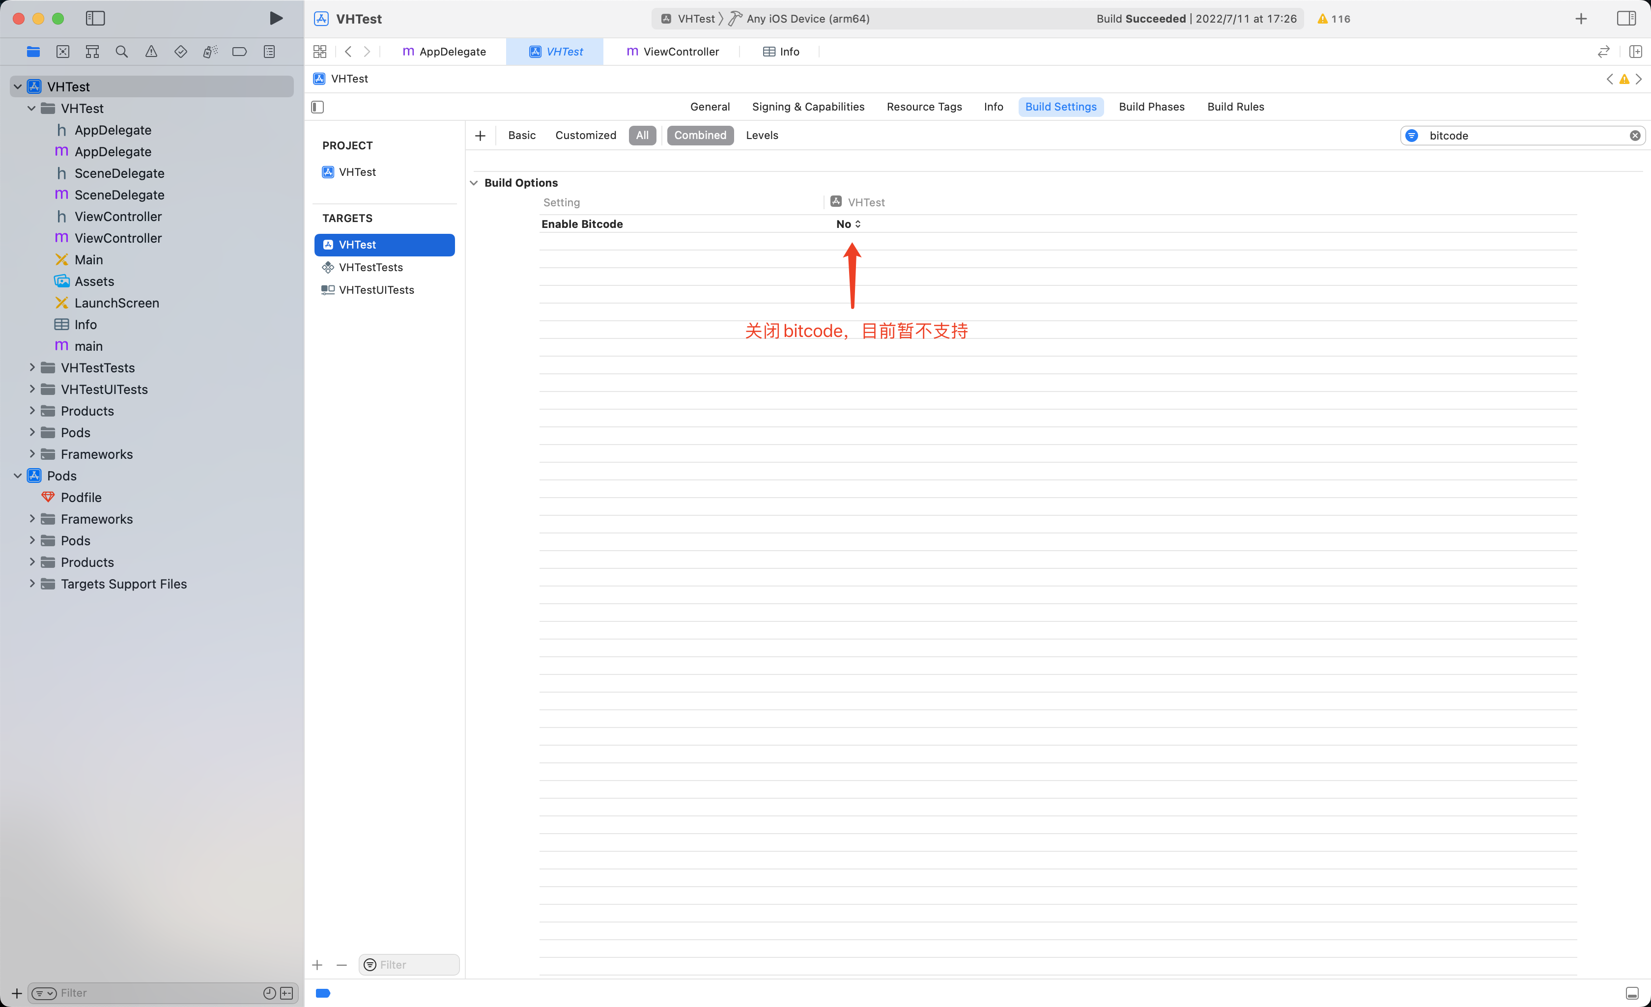Remove the selected target with minus

[x=342, y=965]
